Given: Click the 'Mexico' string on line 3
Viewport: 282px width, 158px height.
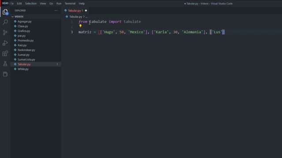Looking at the screenshot, I should [x=137, y=32].
